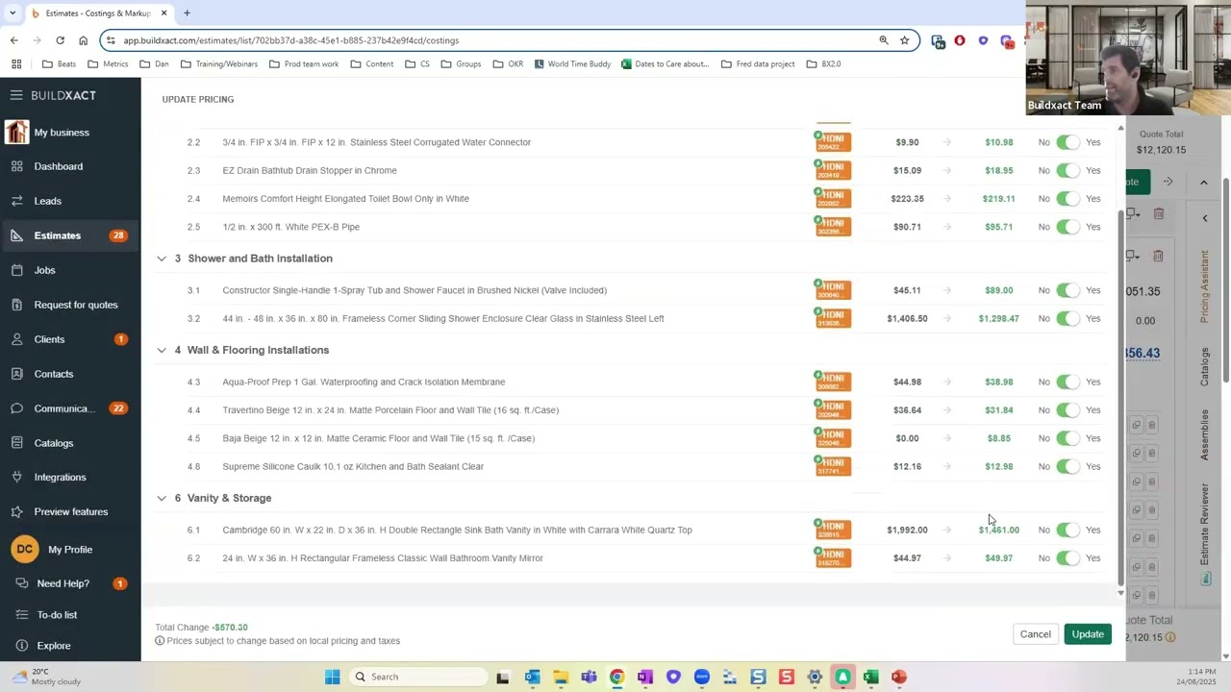The image size is (1231, 692).
Task: Toggle price update for Constructor Shower Faucet
Action: tap(1068, 289)
